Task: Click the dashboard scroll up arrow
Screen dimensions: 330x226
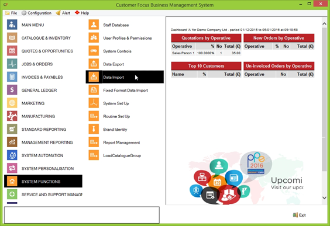Action: (x=324, y=24)
